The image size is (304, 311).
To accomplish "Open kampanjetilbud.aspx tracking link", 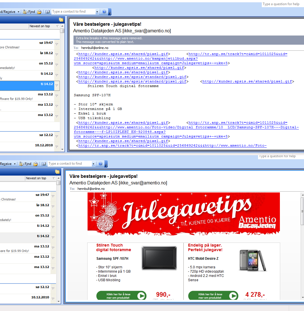I will [181, 58].
